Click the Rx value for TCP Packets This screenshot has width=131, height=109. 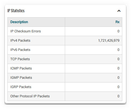118,59
